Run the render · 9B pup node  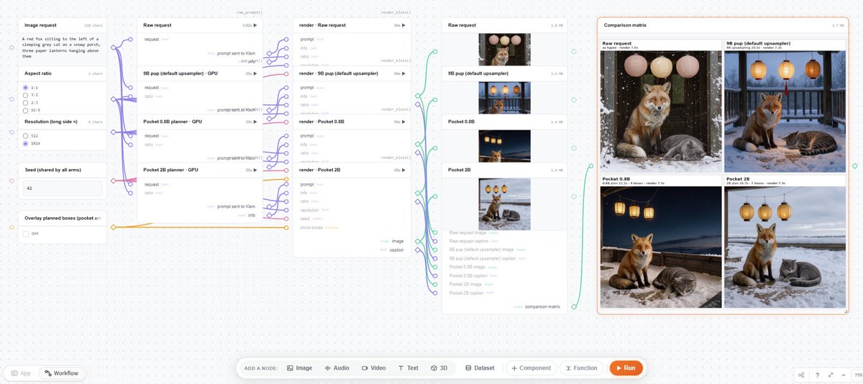click(404, 73)
